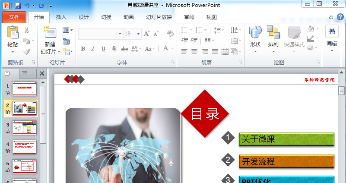Open the slide layout dropdown
346x183 pixels.
(x=67, y=30)
